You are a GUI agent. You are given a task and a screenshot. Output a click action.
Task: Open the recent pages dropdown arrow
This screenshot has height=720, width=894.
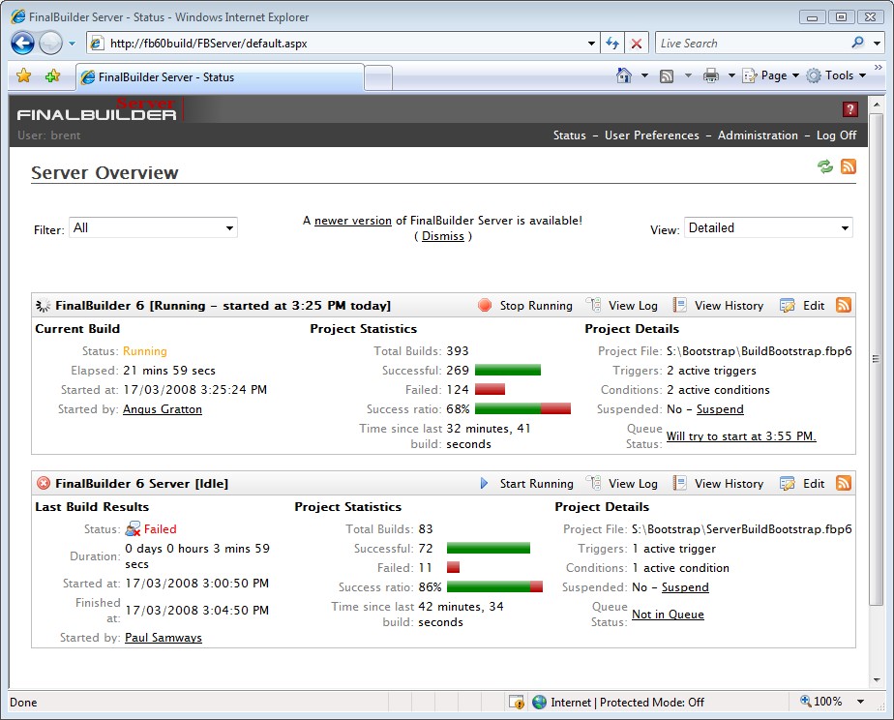tap(72, 44)
